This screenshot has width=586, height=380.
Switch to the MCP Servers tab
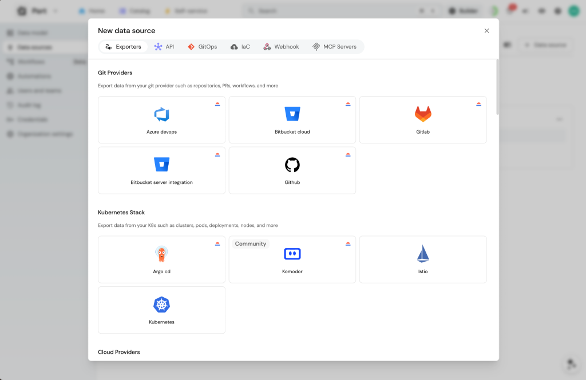click(335, 46)
